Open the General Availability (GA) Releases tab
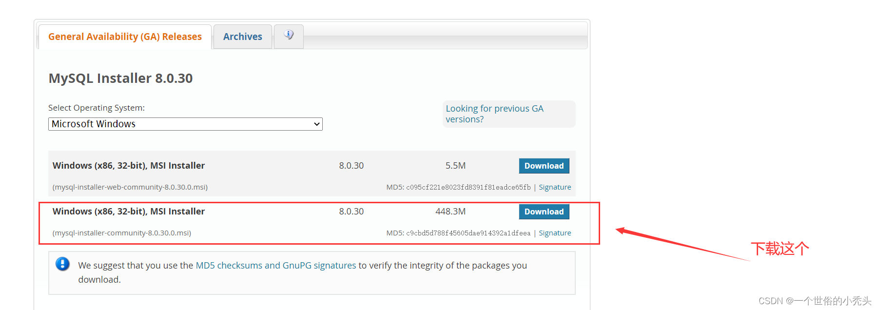 [x=125, y=37]
